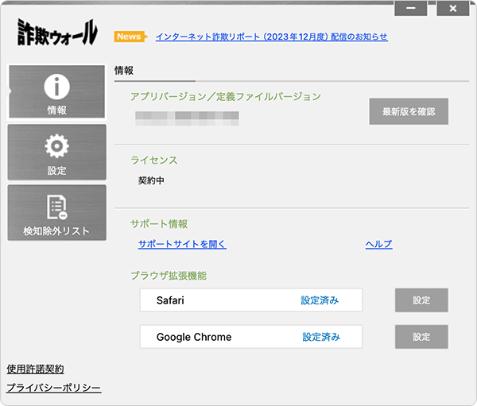Open the 検知除外リスト document icon
477x406 pixels.
coord(56,207)
